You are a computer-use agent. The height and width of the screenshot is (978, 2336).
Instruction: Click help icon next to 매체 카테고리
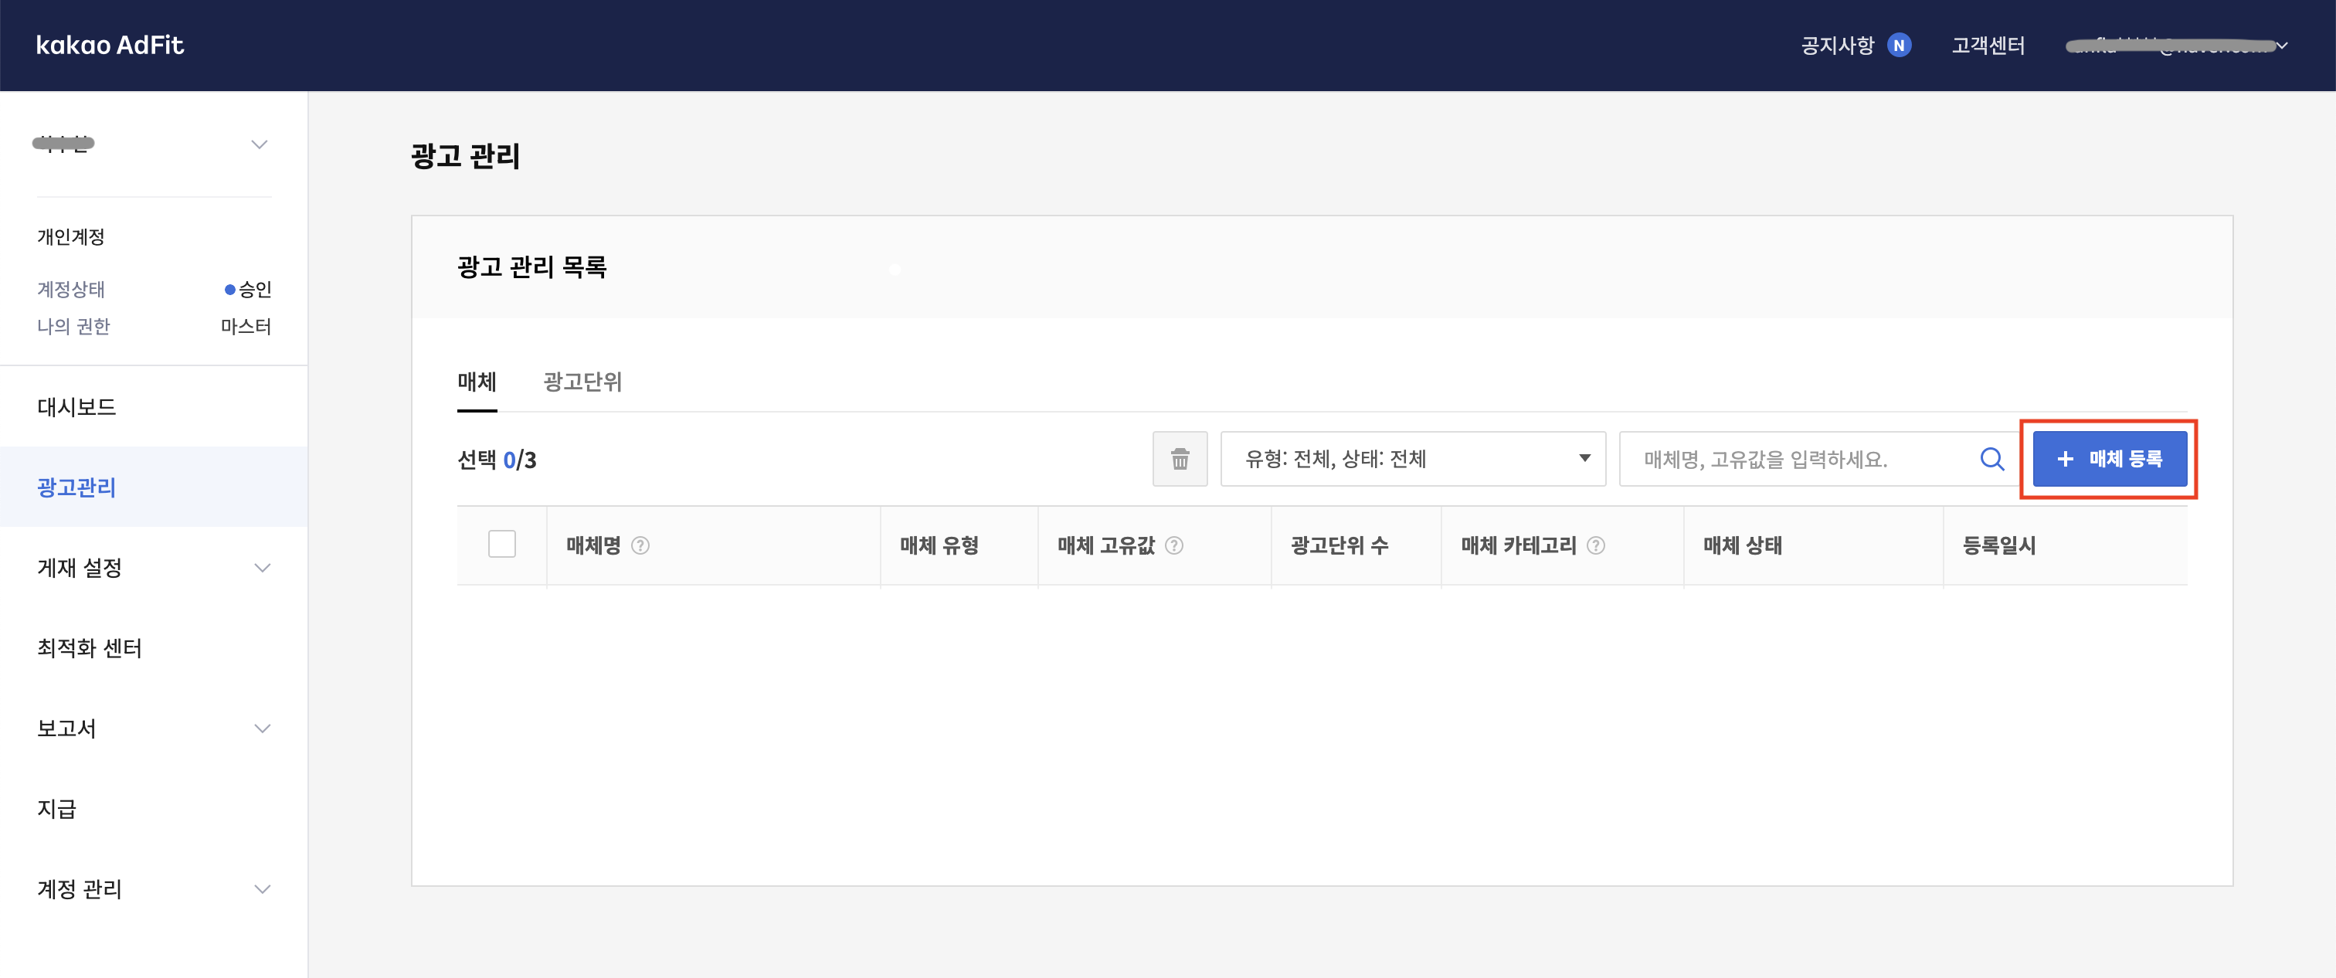(x=1596, y=545)
